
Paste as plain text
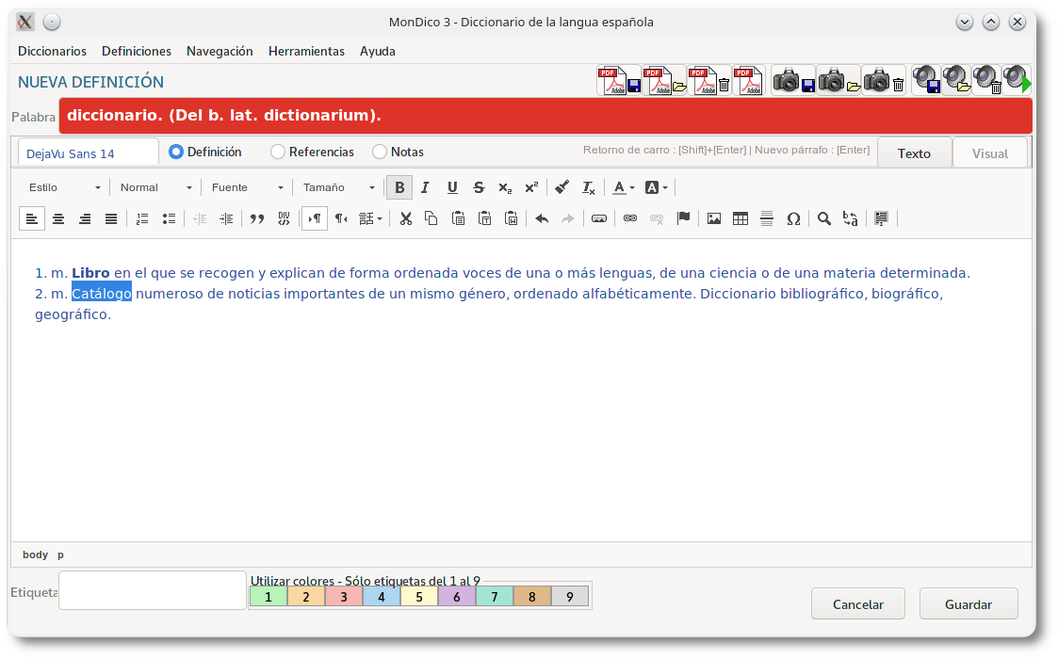tap(484, 218)
